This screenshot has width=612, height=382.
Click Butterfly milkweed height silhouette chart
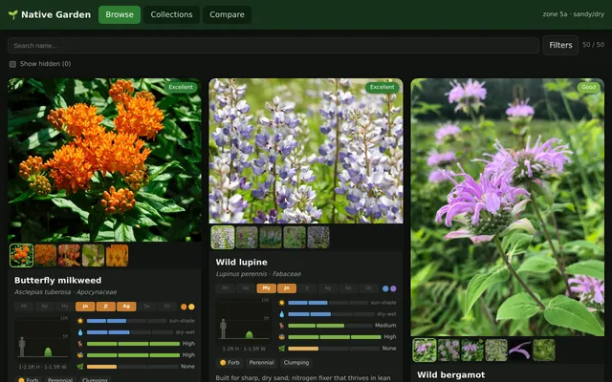42,340
